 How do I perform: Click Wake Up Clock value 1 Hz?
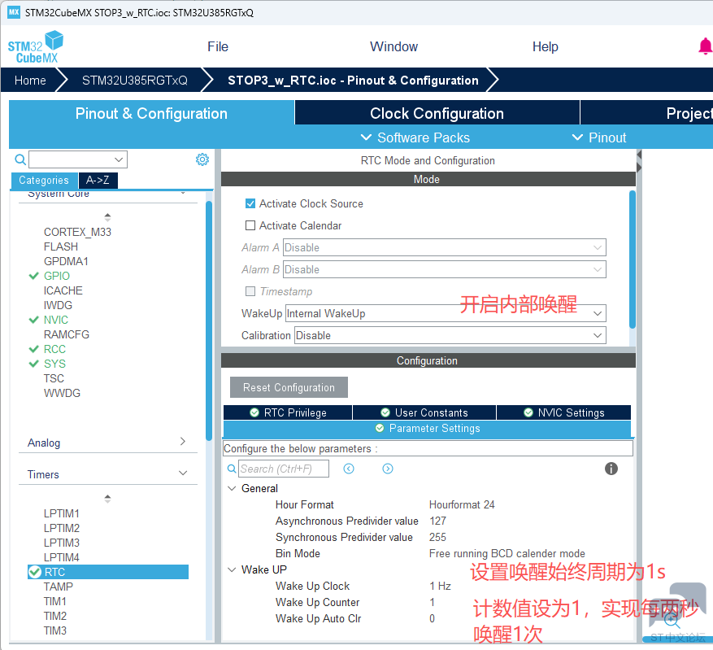[x=440, y=586]
